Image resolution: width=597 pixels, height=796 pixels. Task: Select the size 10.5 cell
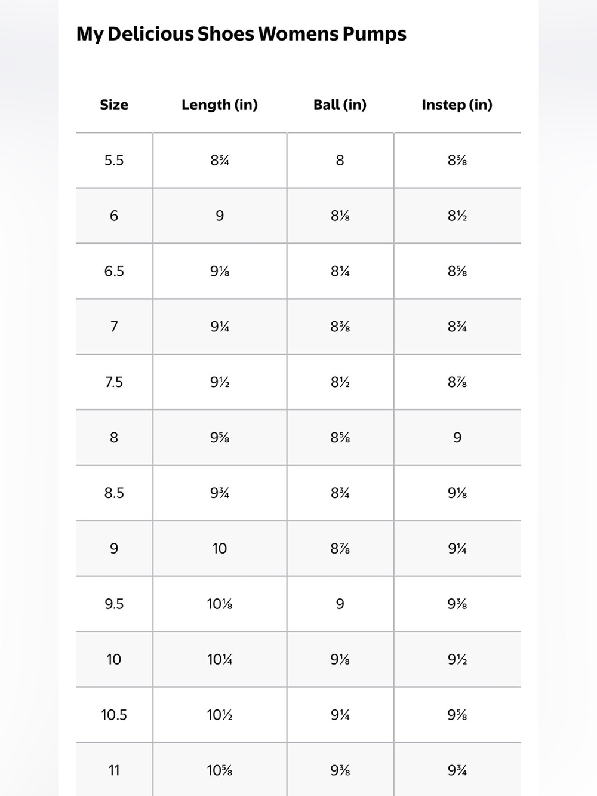(x=114, y=715)
